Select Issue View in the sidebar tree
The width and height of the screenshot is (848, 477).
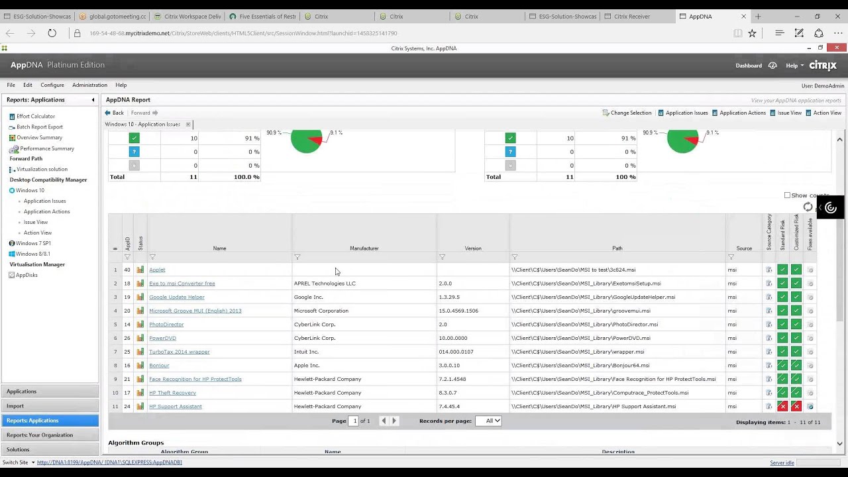point(36,222)
